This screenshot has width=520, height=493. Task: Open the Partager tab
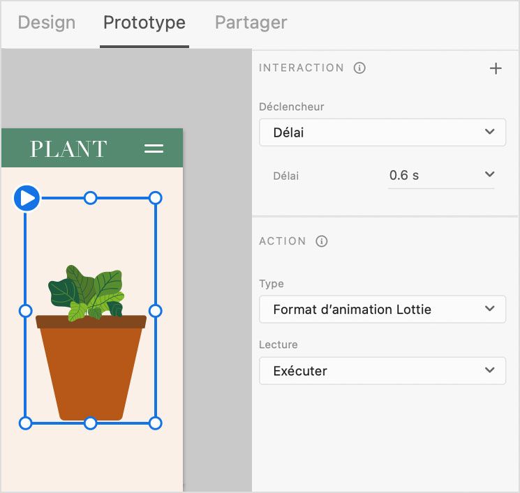pos(251,22)
